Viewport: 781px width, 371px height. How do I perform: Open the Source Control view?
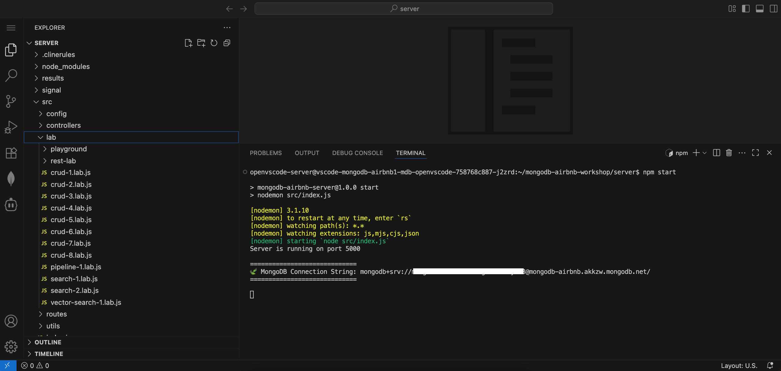point(11,101)
